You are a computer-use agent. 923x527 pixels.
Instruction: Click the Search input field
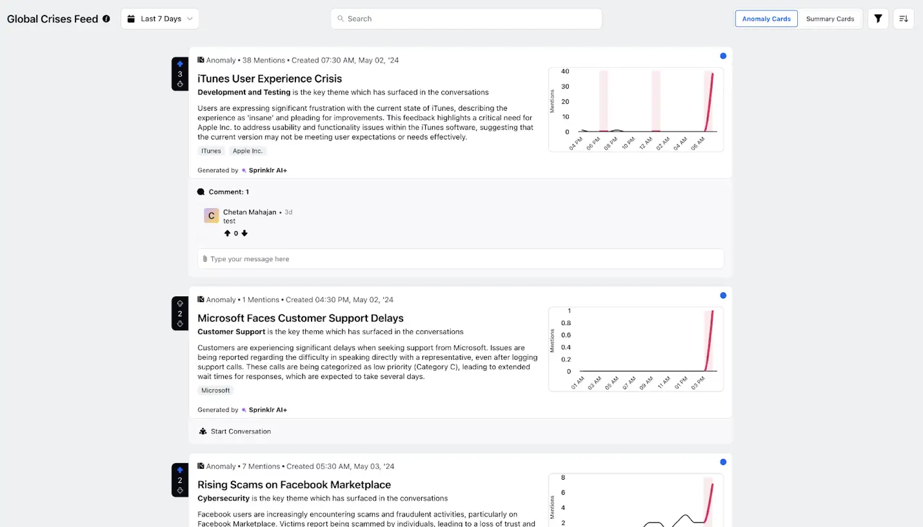466,19
